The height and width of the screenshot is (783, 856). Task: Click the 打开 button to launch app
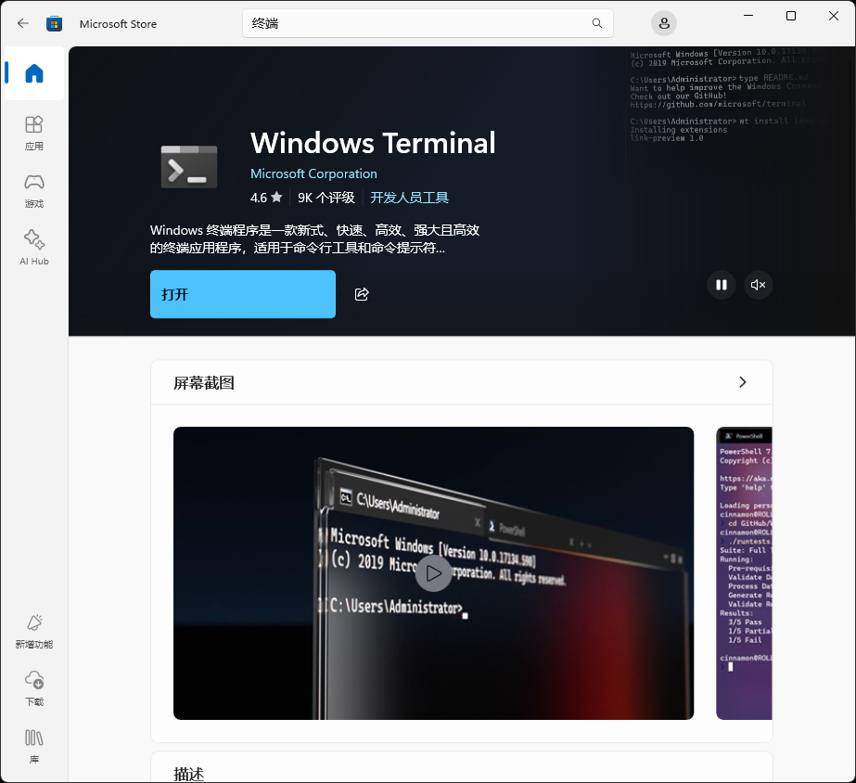(243, 294)
